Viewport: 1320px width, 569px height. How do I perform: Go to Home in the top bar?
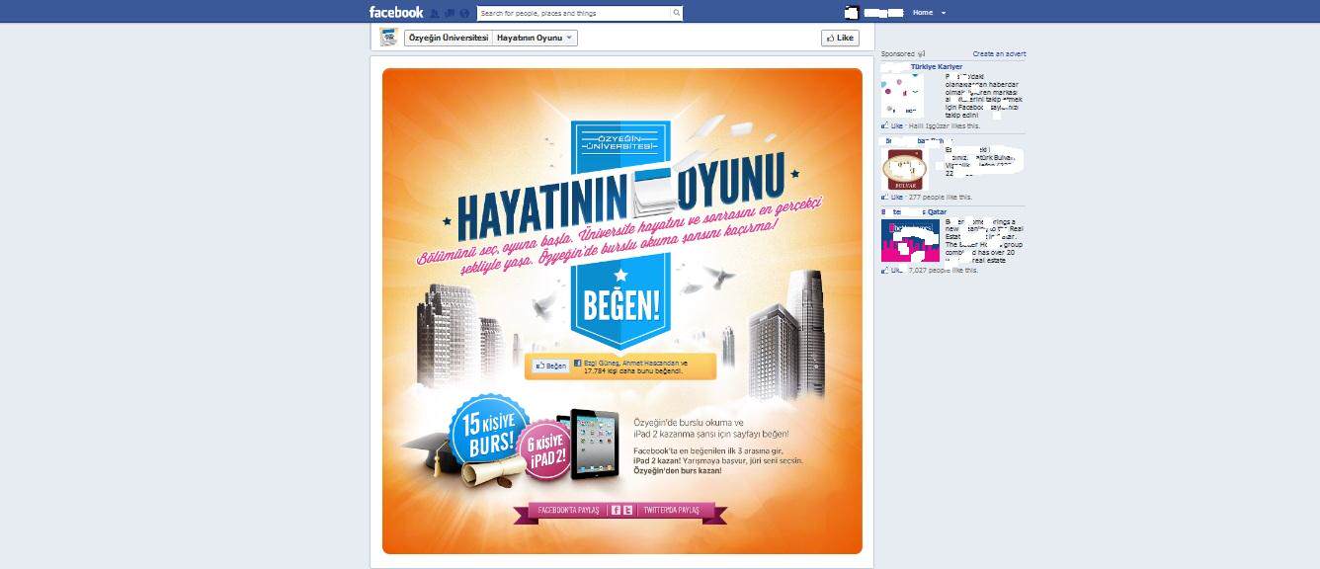pyautogui.click(x=922, y=13)
